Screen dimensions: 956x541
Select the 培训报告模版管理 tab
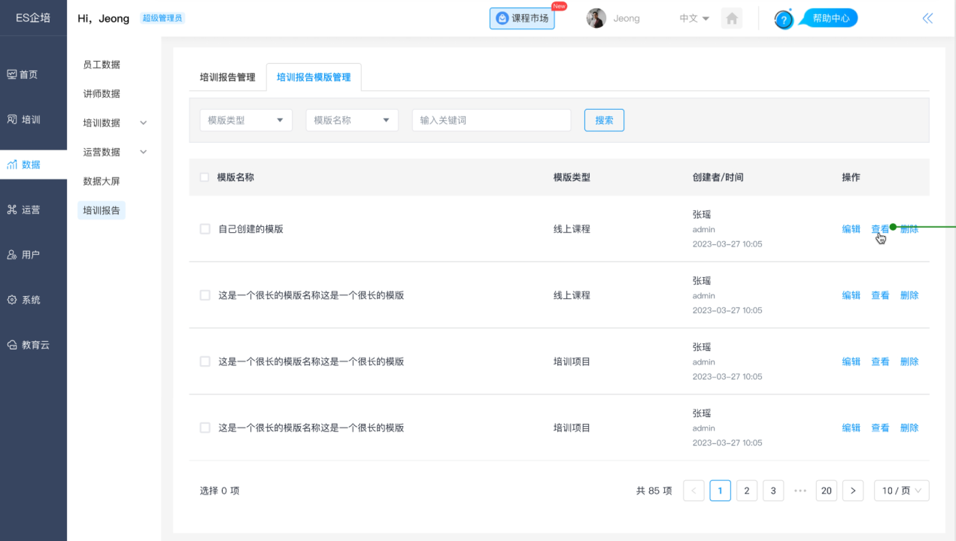click(x=314, y=77)
